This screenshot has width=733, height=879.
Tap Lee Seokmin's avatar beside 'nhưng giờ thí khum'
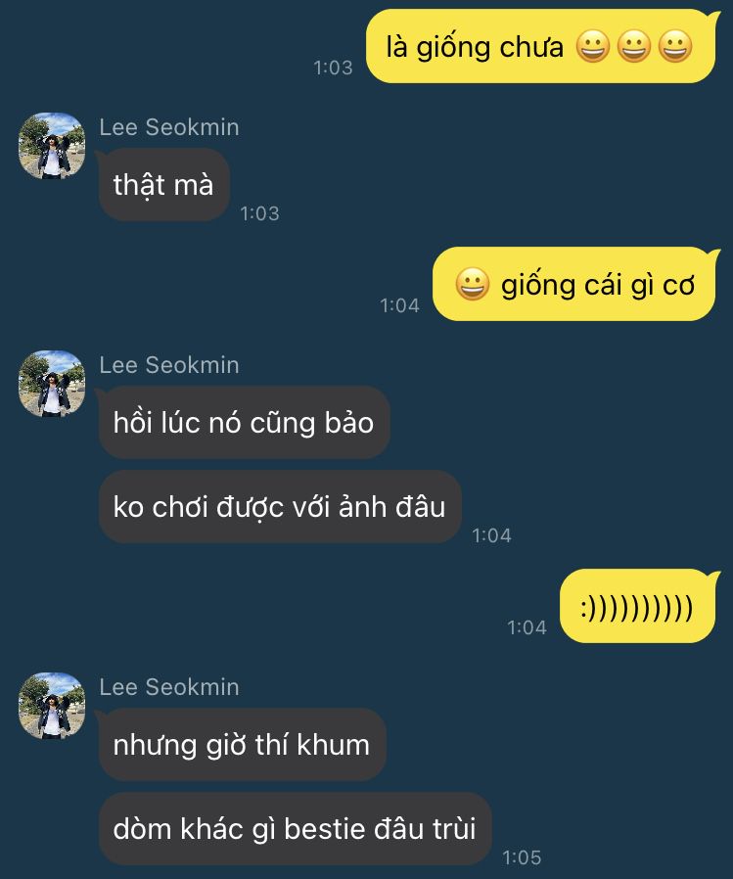(x=52, y=706)
